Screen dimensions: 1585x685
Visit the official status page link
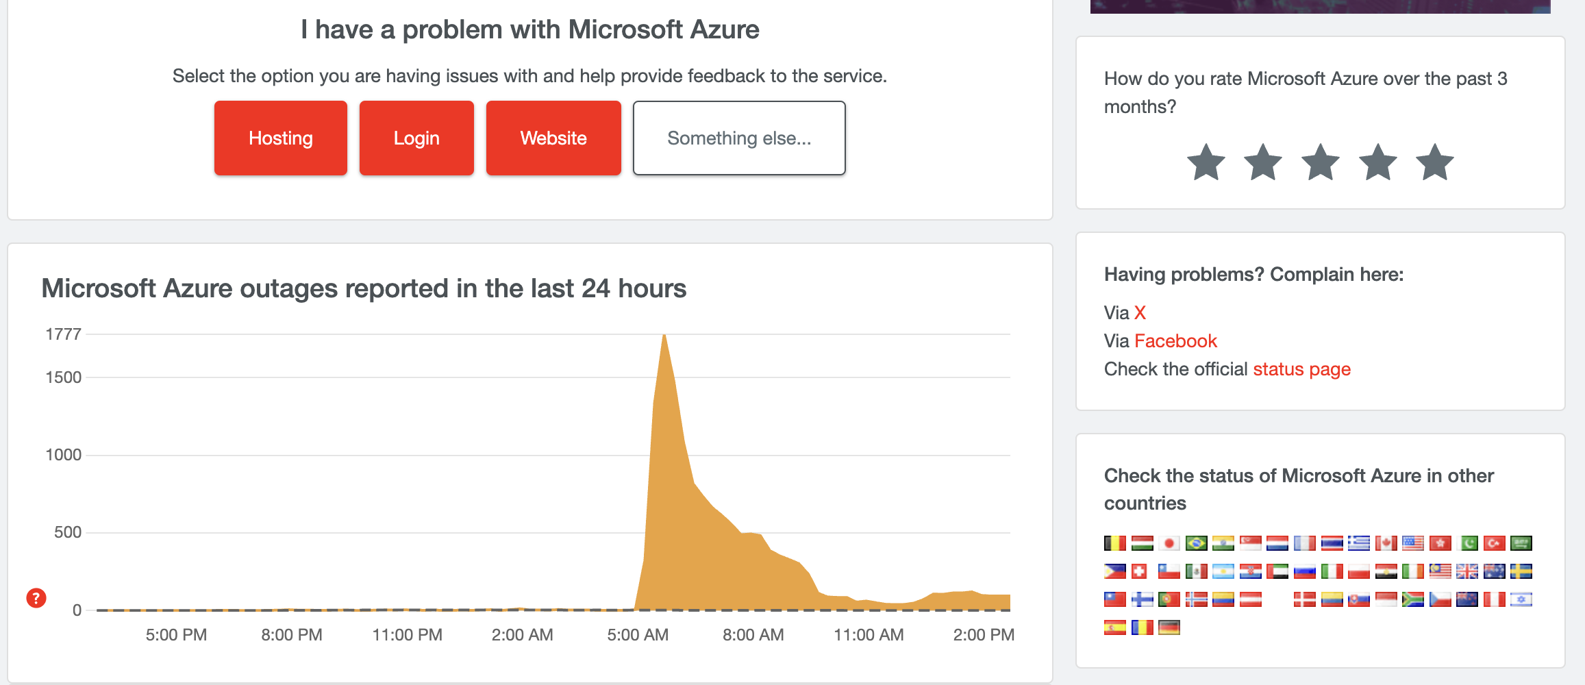1301,369
